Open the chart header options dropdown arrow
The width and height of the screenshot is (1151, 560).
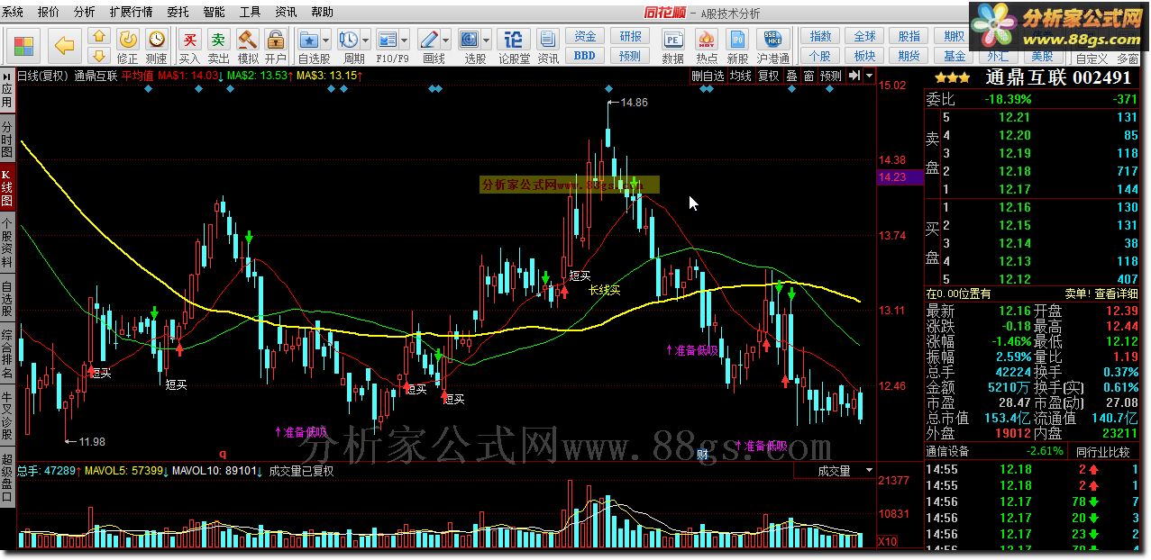coord(869,77)
